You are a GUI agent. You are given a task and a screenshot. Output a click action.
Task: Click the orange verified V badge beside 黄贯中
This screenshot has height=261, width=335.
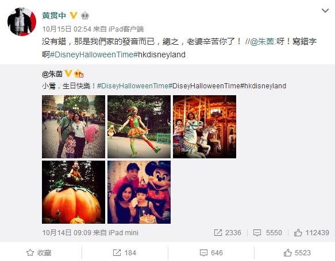[74, 15]
